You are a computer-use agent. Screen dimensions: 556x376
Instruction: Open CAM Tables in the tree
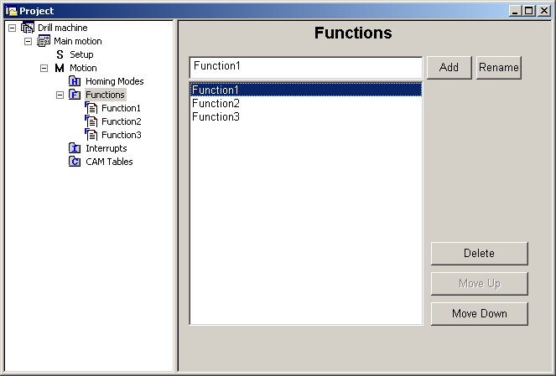pyautogui.click(x=109, y=162)
